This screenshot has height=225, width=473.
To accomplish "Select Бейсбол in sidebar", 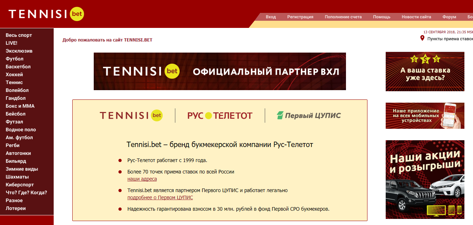I will tap(16, 114).
